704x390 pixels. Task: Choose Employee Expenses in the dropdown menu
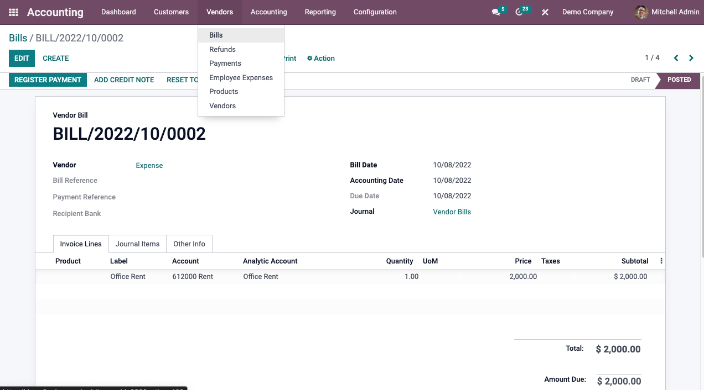pos(241,78)
